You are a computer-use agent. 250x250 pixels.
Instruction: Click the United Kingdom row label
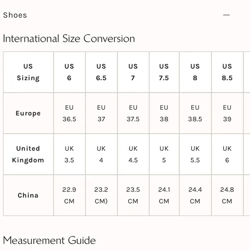coord(28,154)
